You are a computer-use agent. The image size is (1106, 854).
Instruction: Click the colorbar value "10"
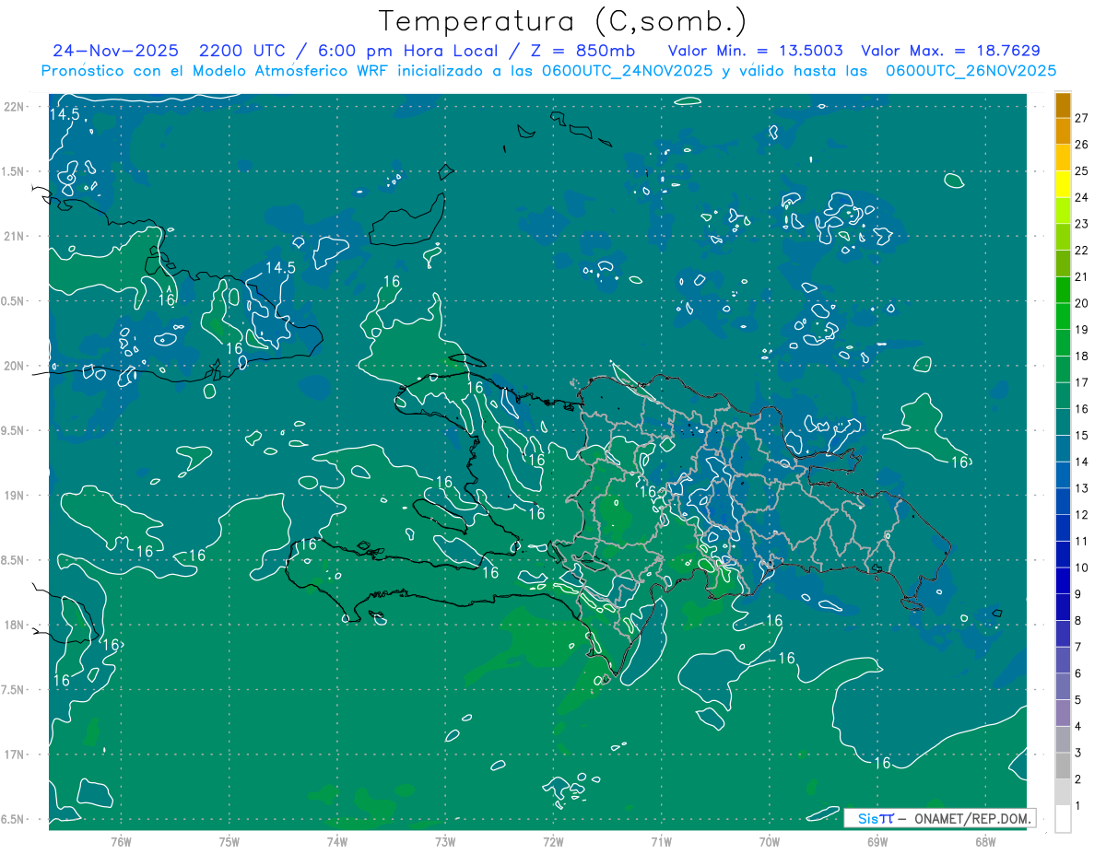[x=1082, y=567]
